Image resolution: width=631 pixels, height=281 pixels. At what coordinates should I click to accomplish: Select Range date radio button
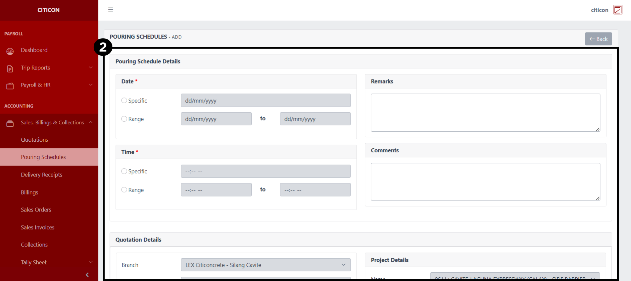[124, 119]
